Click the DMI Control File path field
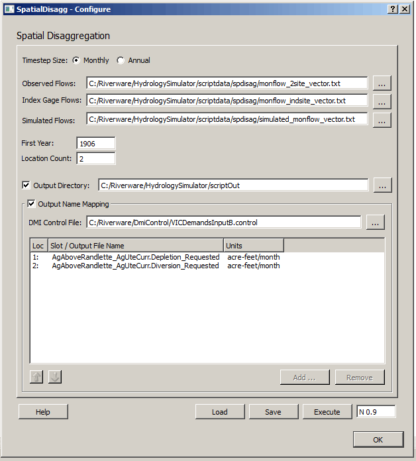Viewport: 416px width, 461px height. [224, 223]
